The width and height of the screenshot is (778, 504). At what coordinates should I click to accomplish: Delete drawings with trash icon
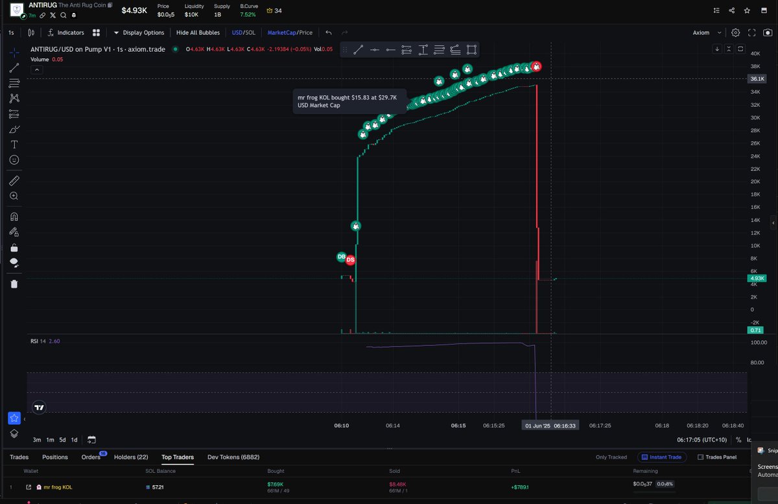pos(14,284)
